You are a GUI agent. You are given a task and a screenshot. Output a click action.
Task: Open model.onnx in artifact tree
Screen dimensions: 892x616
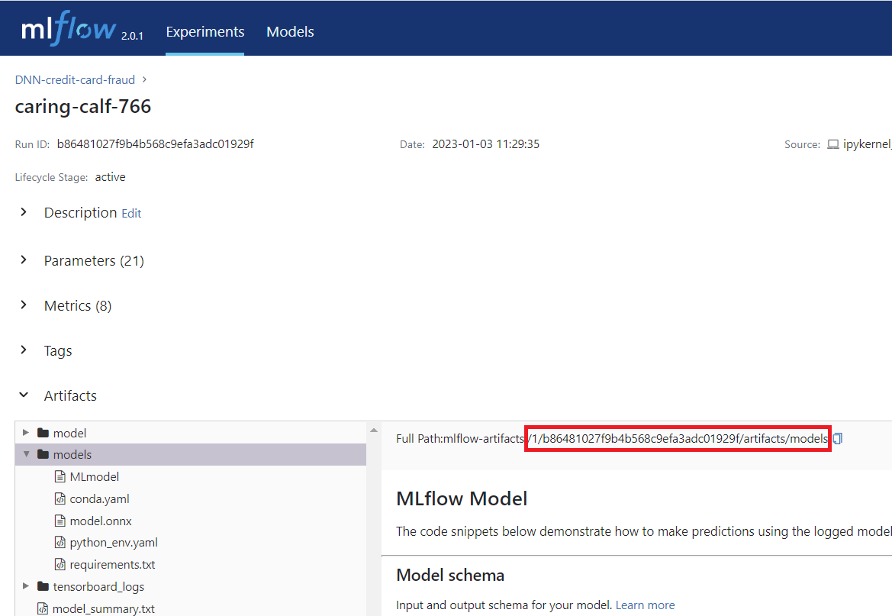click(101, 521)
